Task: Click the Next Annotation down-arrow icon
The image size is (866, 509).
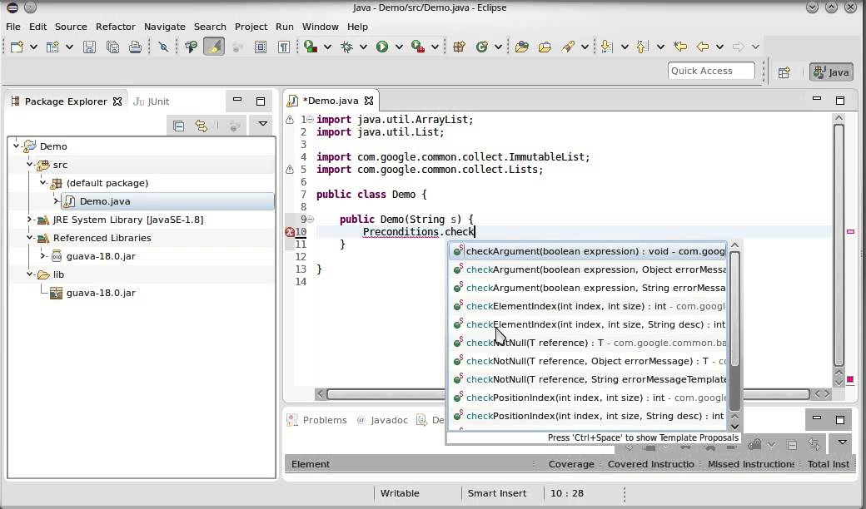Action: 606,47
